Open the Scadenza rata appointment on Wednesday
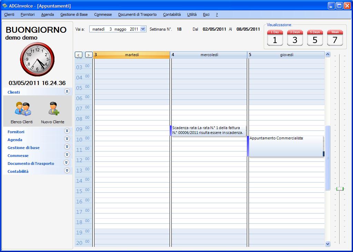 click(x=208, y=130)
